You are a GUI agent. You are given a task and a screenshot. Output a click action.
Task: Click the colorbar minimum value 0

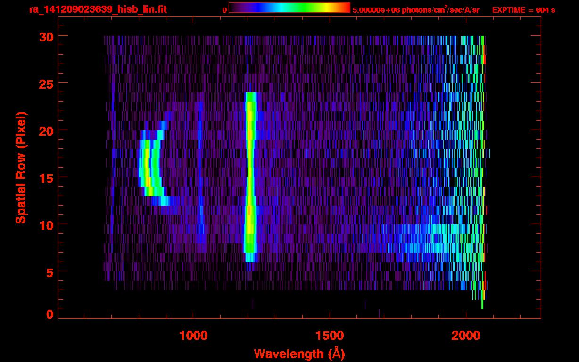point(224,10)
